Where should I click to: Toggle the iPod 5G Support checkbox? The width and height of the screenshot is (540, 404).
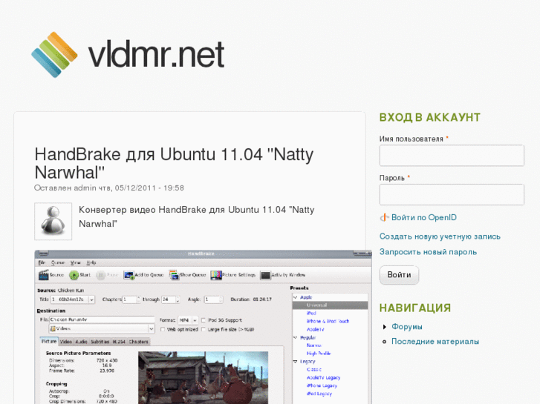(x=204, y=320)
